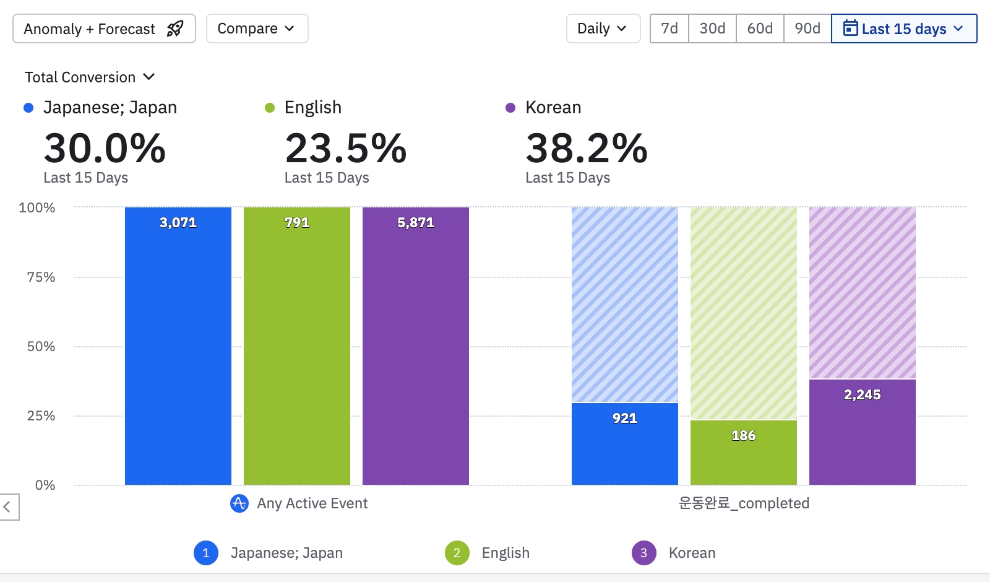Toggle the English series in bottom legend
Viewport: 990px width, 582px height.
coord(506,553)
